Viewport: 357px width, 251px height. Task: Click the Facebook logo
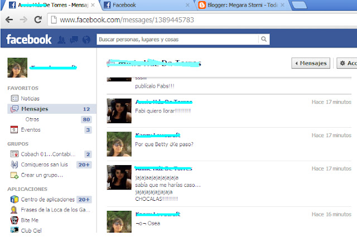pyautogui.click(x=29, y=39)
